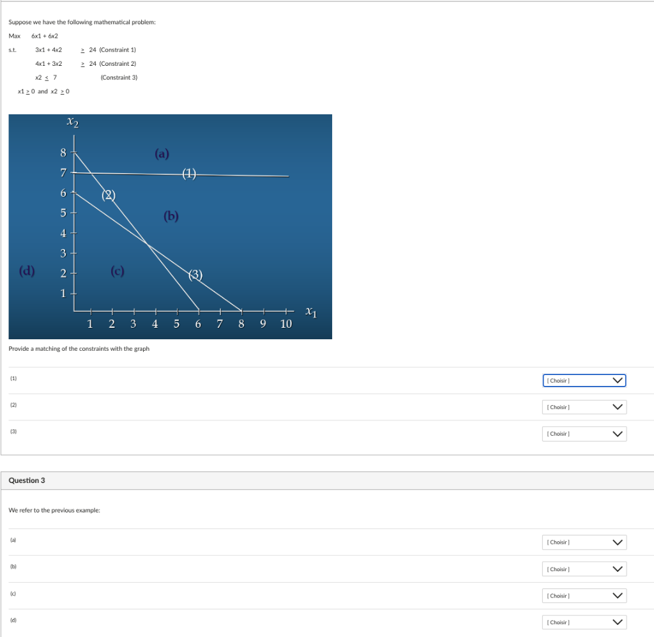Click 'Suppose we have the following mathematical problem:'
Image resolution: width=654 pixels, height=637 pixels.
[x=82, y=22]
